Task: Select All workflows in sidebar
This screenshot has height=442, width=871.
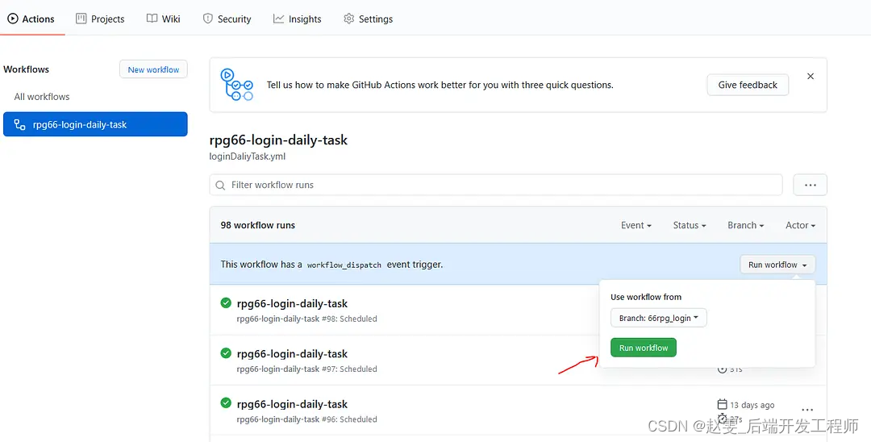Action: [x=42, y=97]
